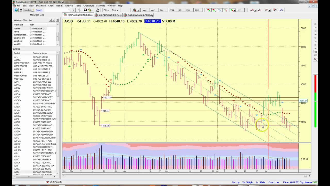Image resolution: width=330 pixels, height=186 pixels.
Task: Click the chart horizontal scrollbar handle
Action: (306, 176)
